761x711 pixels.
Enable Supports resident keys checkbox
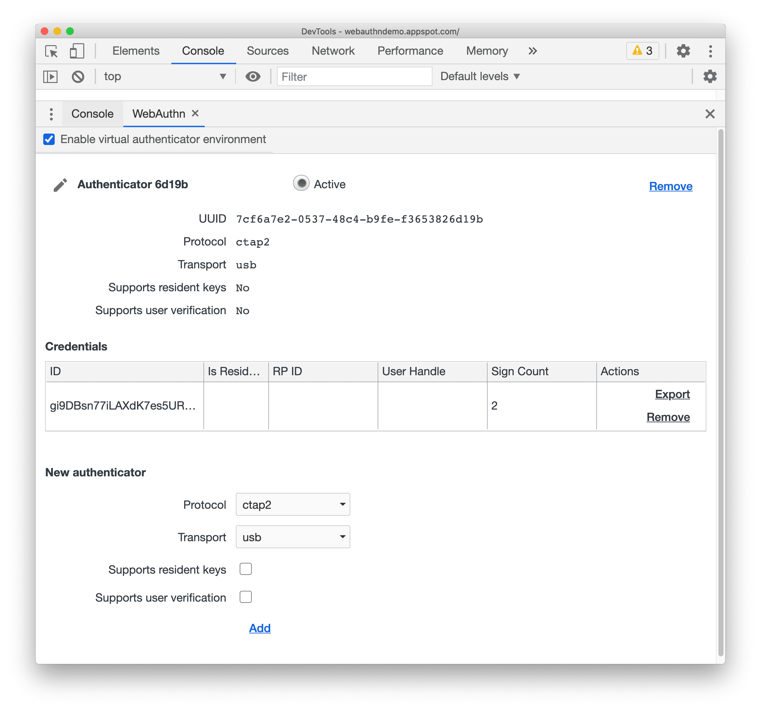click(247, 569)
